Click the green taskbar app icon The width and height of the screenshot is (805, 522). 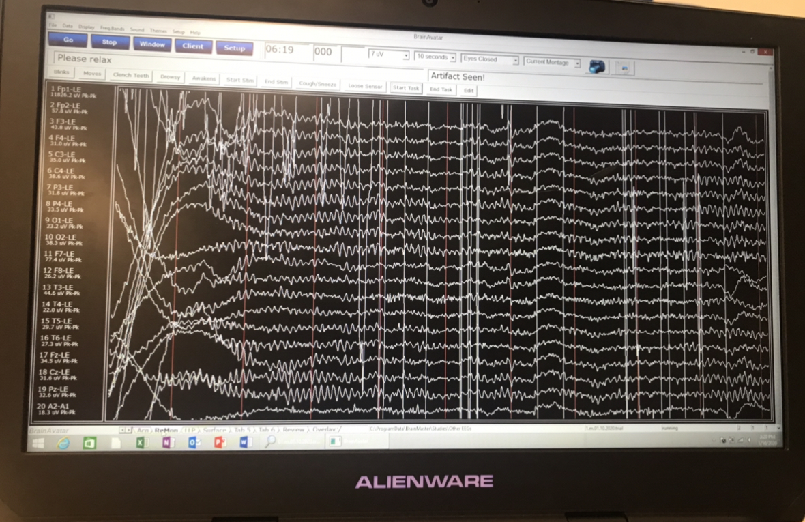point(89,443)
